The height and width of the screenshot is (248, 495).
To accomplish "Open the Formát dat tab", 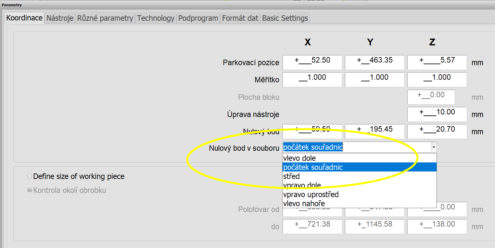I will (240, 18).
